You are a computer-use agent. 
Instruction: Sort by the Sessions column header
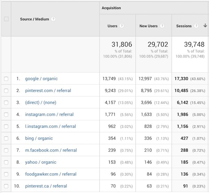[184, 26]
